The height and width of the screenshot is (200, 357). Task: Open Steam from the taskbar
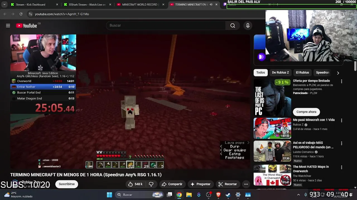coord(228,195)
